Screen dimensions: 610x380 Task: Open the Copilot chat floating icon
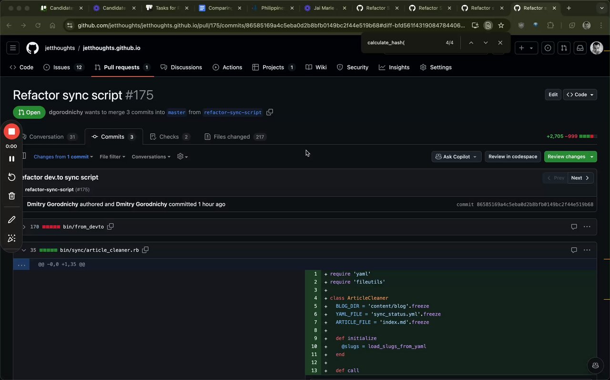tap(595, 365)
